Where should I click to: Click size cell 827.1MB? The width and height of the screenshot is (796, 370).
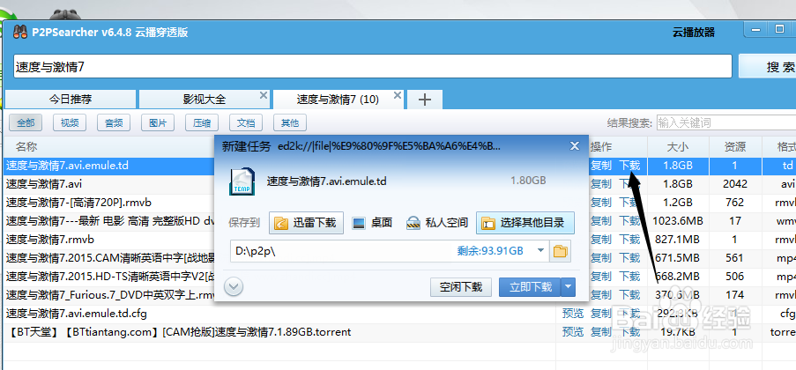point(678,239)
